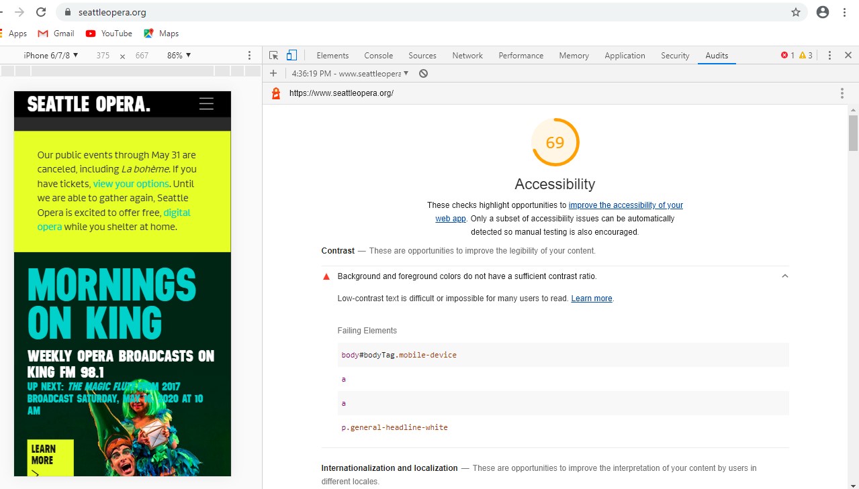Click the inspect element picker icon
Screen dimensions: 859x489
(274, 56)
